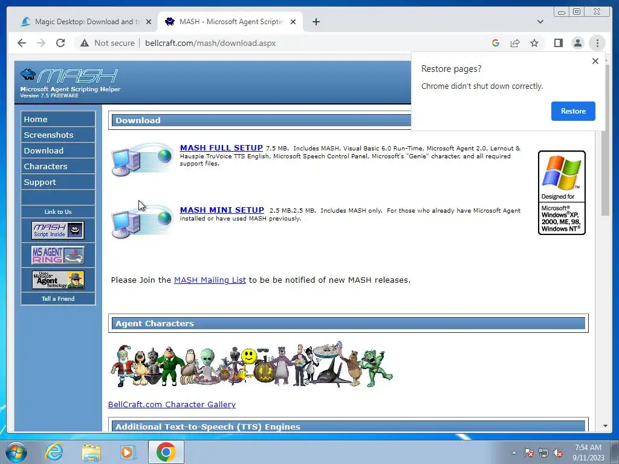Screen dimensions: 619x464
Task: Go back to the previous page
Action: 22,43
